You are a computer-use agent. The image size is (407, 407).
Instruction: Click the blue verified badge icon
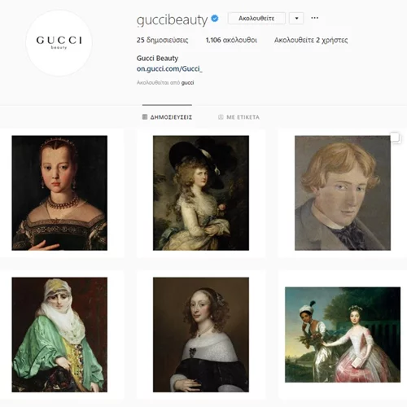[x=215, y=19]
